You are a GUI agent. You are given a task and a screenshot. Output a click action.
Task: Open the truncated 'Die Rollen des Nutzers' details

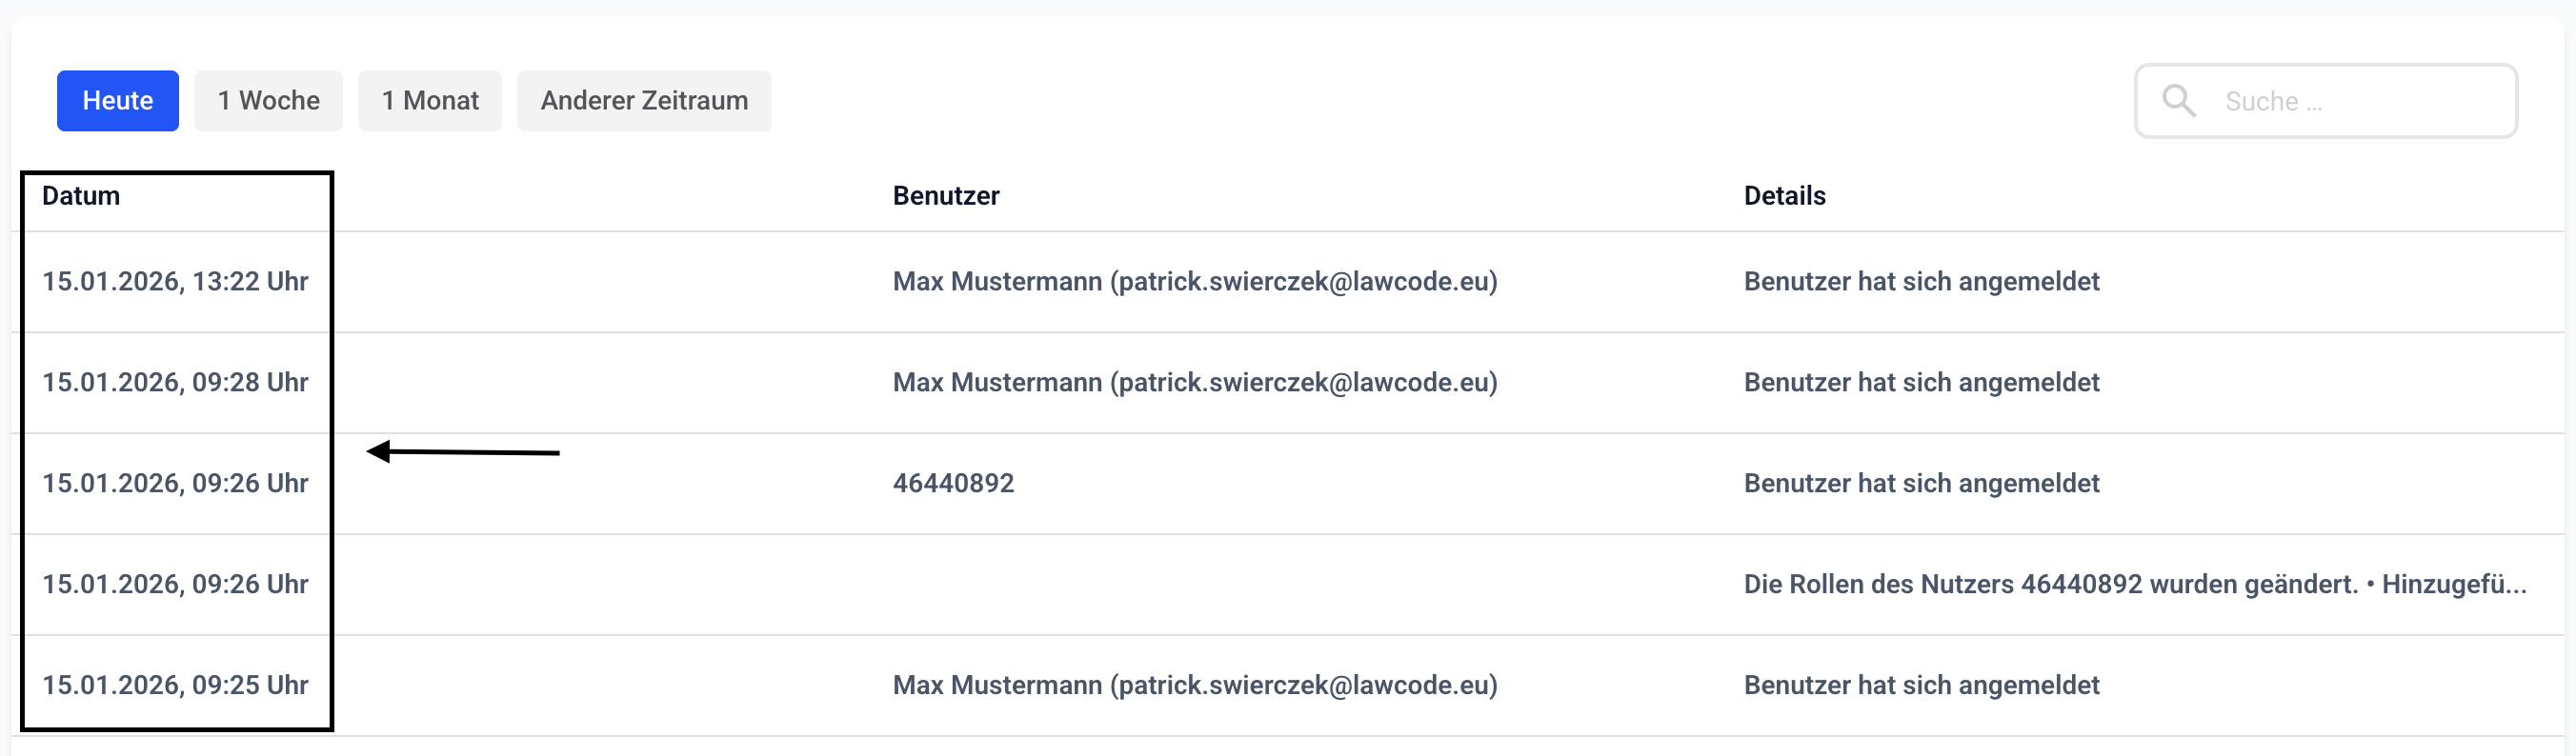(x=2134, y=585)
